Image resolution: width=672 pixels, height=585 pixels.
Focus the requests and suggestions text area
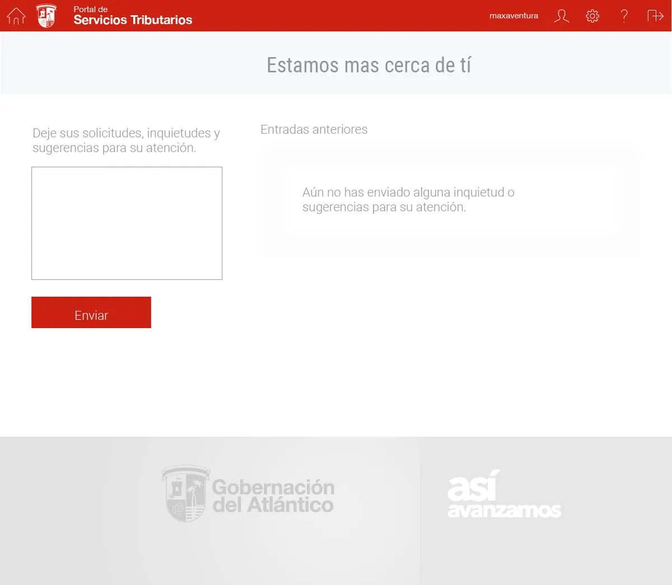click(x=127, y=223)
